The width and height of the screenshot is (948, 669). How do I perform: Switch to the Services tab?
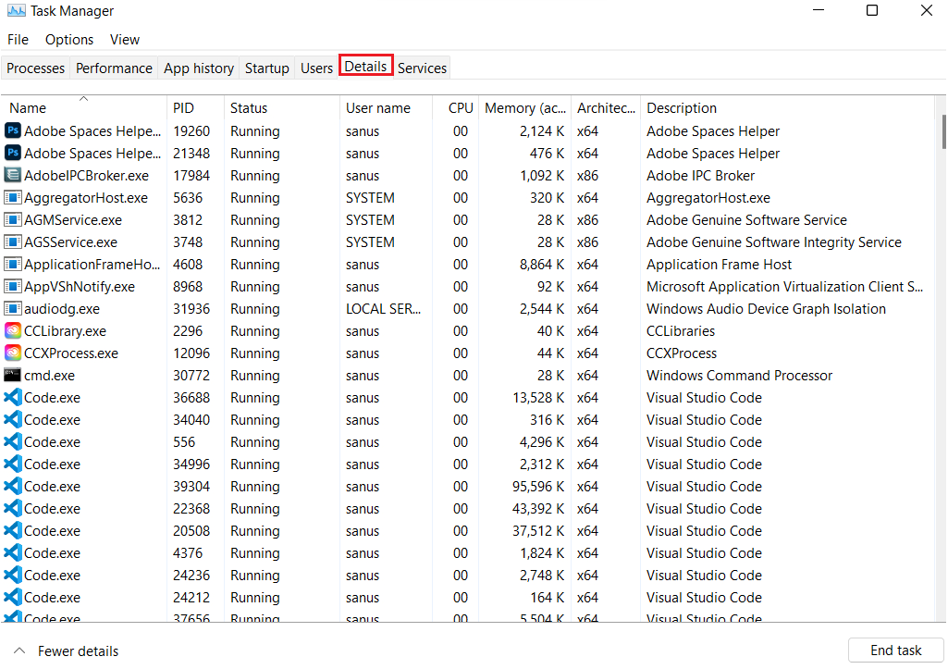pos(422,68)
